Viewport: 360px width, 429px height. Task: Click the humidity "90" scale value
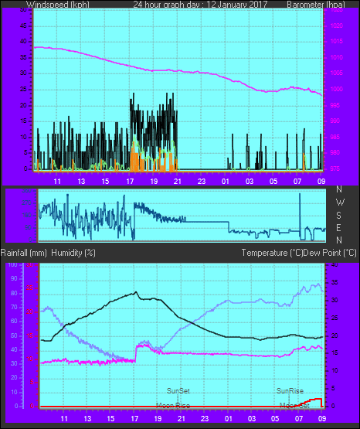[14, 278]
